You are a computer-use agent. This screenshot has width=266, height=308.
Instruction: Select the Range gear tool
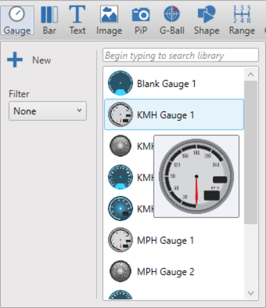point(242,20)
